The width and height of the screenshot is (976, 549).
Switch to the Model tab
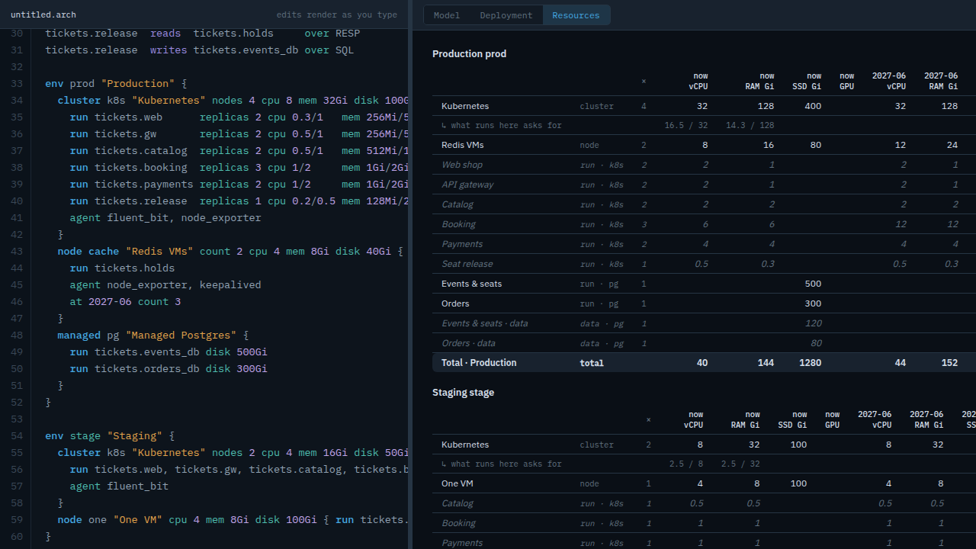pyautogui.click(x=447, y=15)
